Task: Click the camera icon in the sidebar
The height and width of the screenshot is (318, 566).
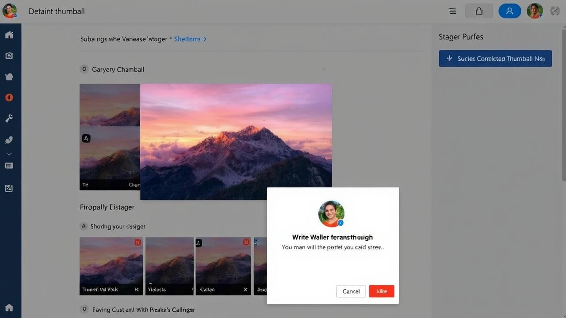Action: (x=9, y=56)
